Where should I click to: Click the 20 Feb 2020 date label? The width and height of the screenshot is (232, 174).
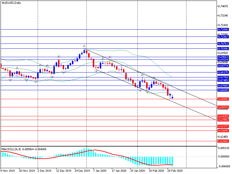175,171
